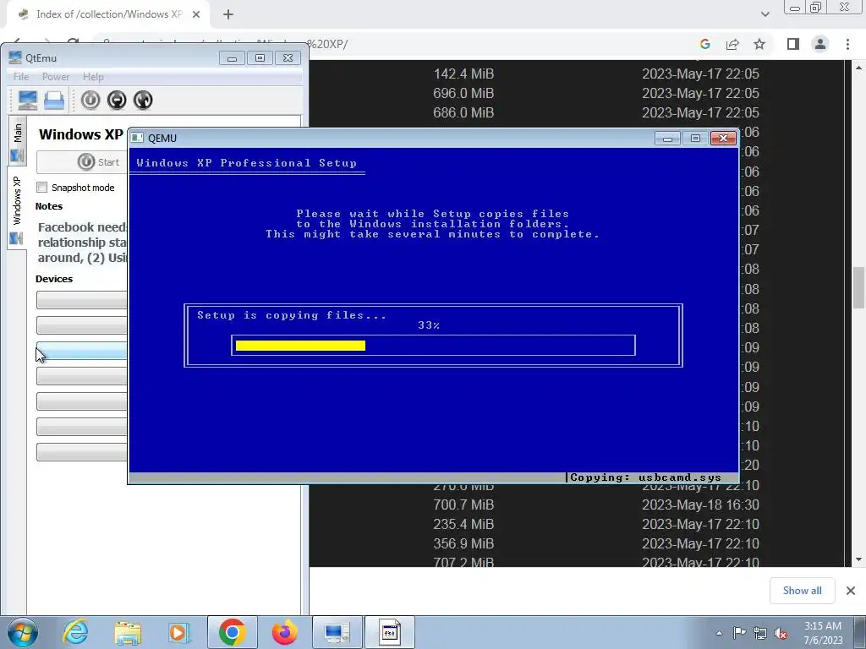Click the 700.7 MiB size entry
Image resolution: width=866 pixels, height=649 pixels.
[x=463, y=505]
